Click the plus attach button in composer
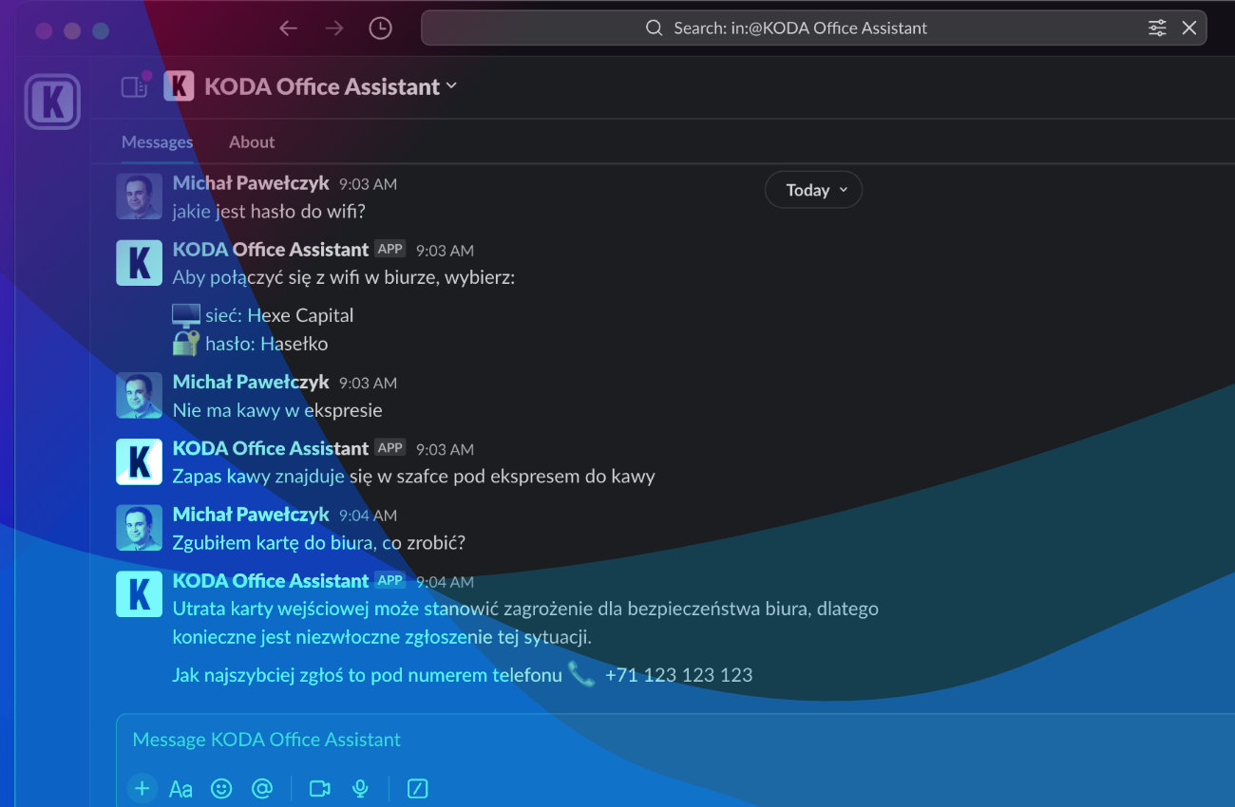The width and height of the screenshot is (1235, 807). (x=142, y=788)
